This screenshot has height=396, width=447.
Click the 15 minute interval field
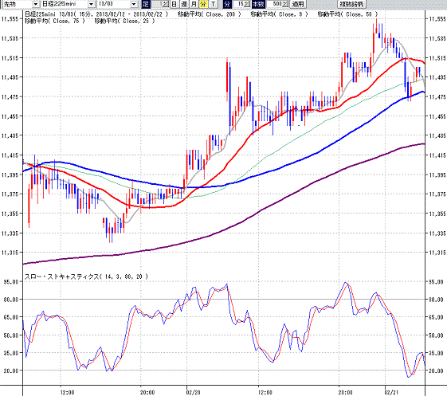[239, 4]
